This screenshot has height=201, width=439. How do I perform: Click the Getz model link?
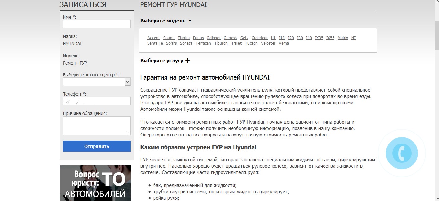tap(244, 38)
